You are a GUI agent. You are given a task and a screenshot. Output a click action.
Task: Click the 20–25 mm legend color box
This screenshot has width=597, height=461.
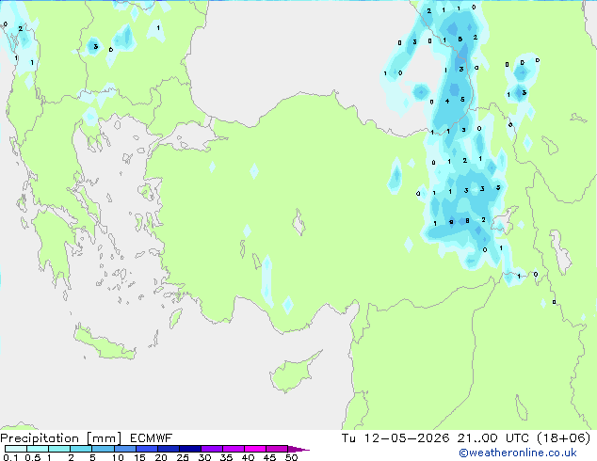168,449
